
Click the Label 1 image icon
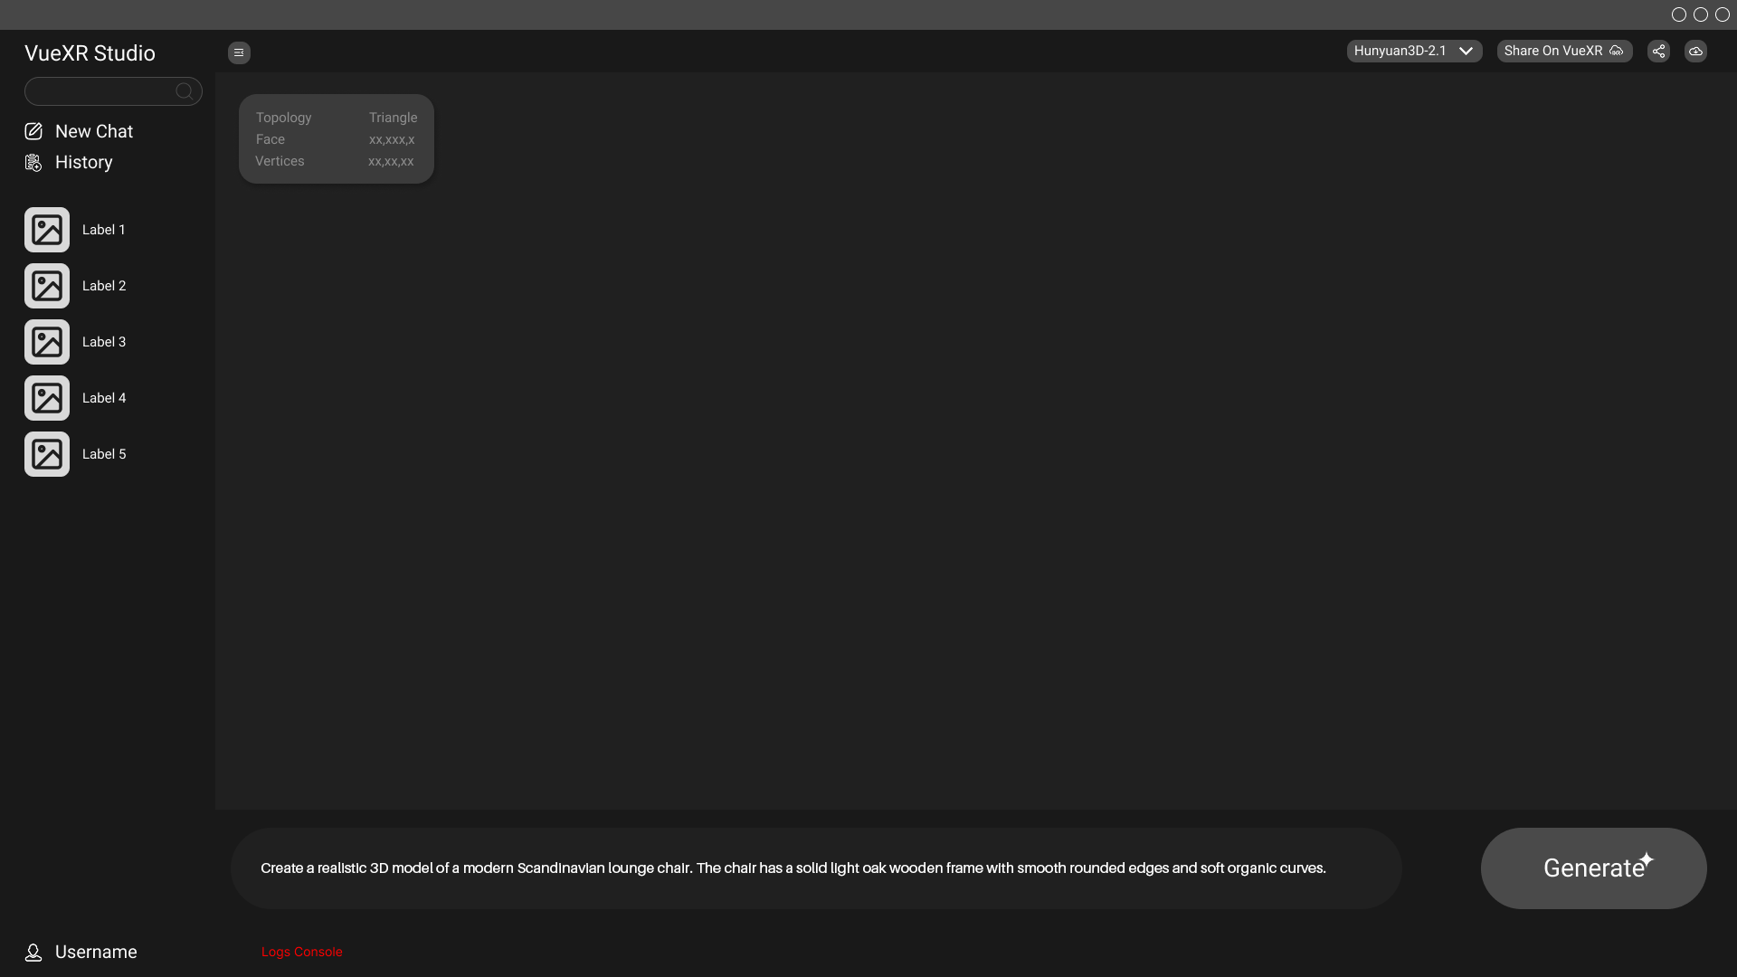click(46, 230)
